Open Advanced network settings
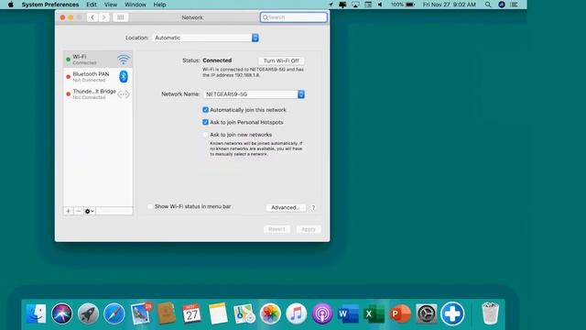The height and width of the screenshot is (330, 586). 286,207
